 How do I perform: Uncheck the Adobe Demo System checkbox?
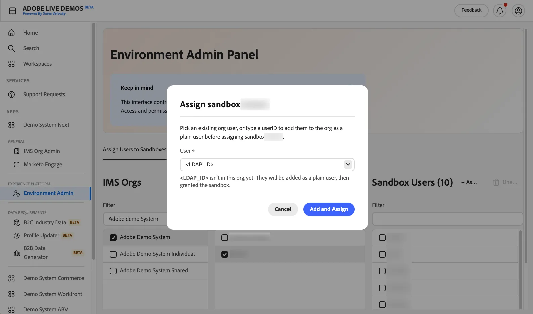click(113, 238)
